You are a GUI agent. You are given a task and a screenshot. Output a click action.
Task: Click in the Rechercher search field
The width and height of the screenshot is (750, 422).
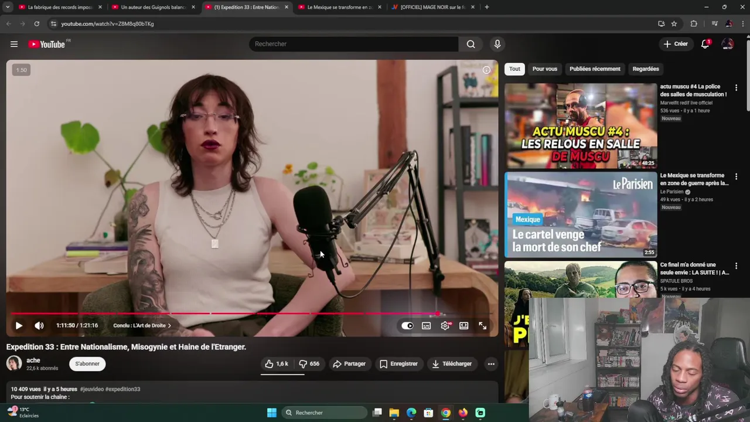pyautogui.click(x=354, y=44)
